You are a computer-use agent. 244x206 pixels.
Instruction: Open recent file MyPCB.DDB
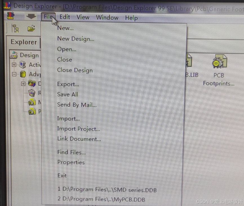[101, 199]
